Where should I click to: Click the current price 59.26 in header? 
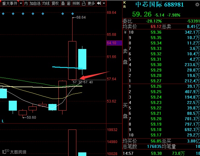(142, 14)
